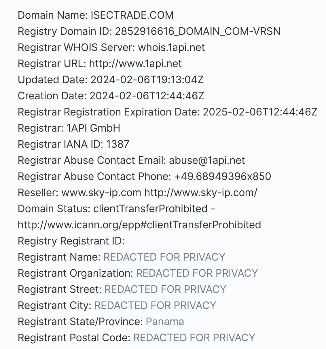Click the Registrant Name redacted value
Image resolution: width=326 pixels, height=349 pixels.
tap(164, 257)
